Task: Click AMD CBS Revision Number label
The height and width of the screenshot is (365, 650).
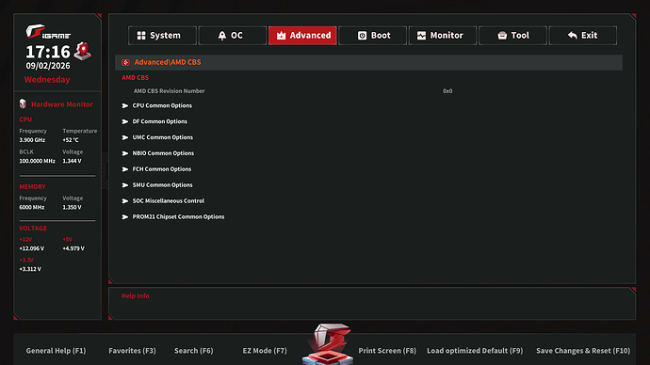Action: (x=170, y=90)
